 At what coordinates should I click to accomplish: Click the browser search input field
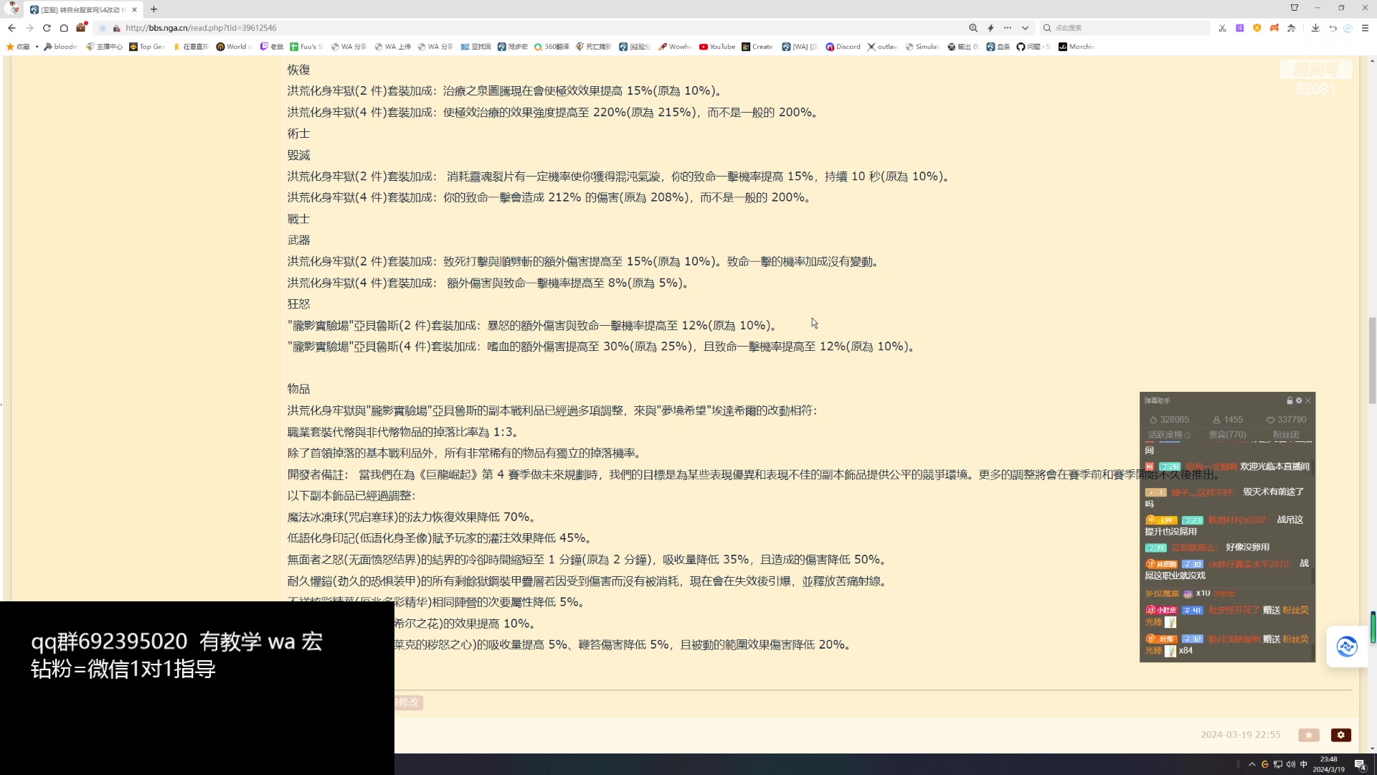(x=1126, y=28)
